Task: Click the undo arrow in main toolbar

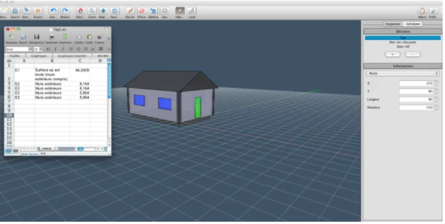Action: pyautogui.click(x=53, y=11)
